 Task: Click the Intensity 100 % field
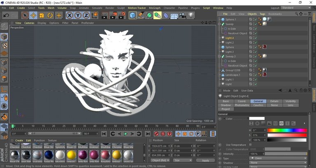[x=256, y=154]
